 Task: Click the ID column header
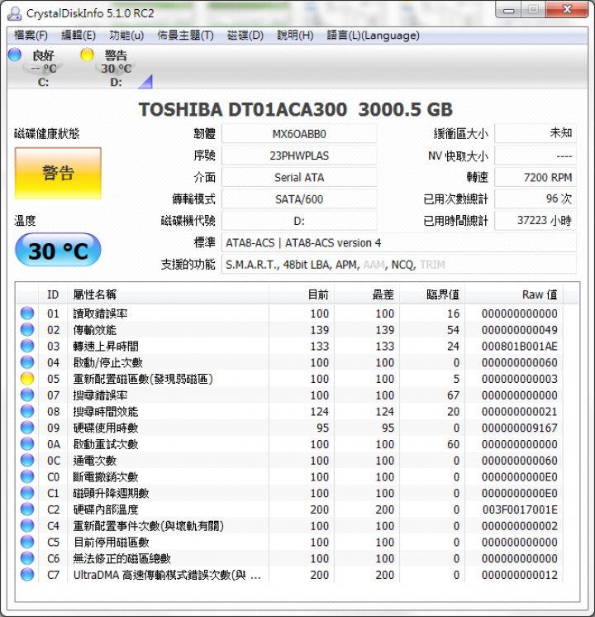(x=53, y=294)
